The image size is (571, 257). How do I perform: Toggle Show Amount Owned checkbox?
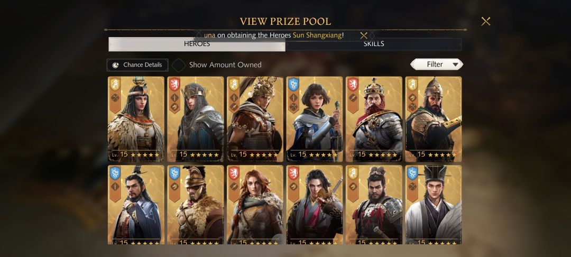[179, 65]
